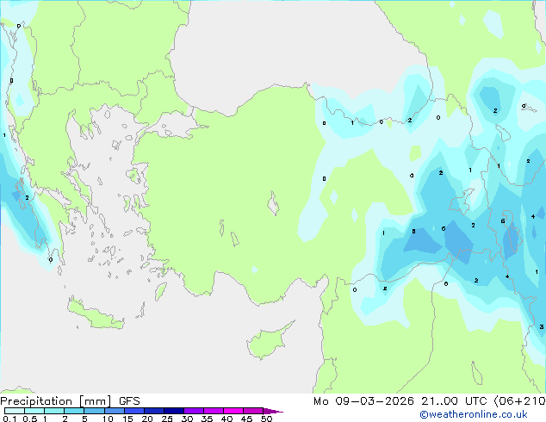This screenshot has width=546, height=422.
Task: Pick the 10–15 mm legend swatch
Action: tap(115, 411)
